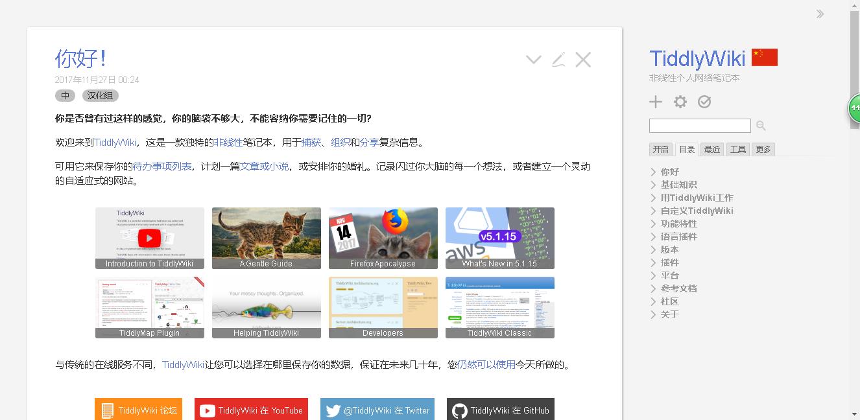Follow the 仍然可以使用 link

(x=486, y=365)
